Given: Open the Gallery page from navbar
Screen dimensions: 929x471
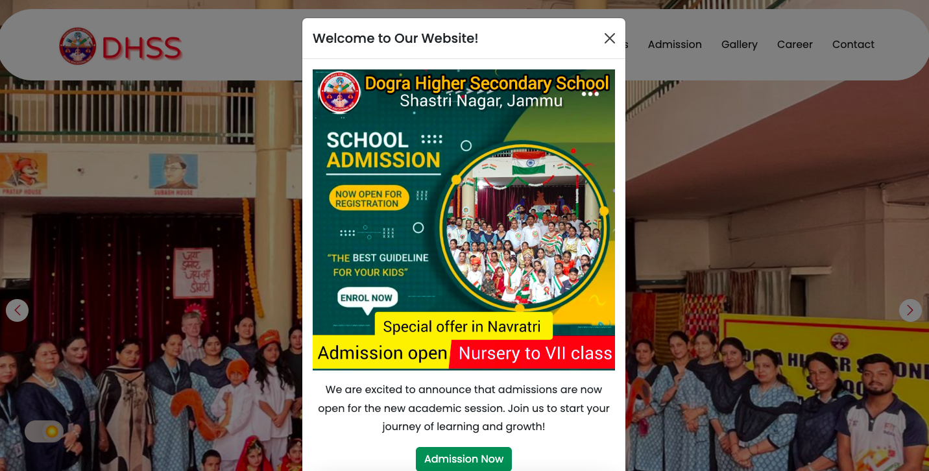Looking at the screenshot, I should tap(740, 44).
